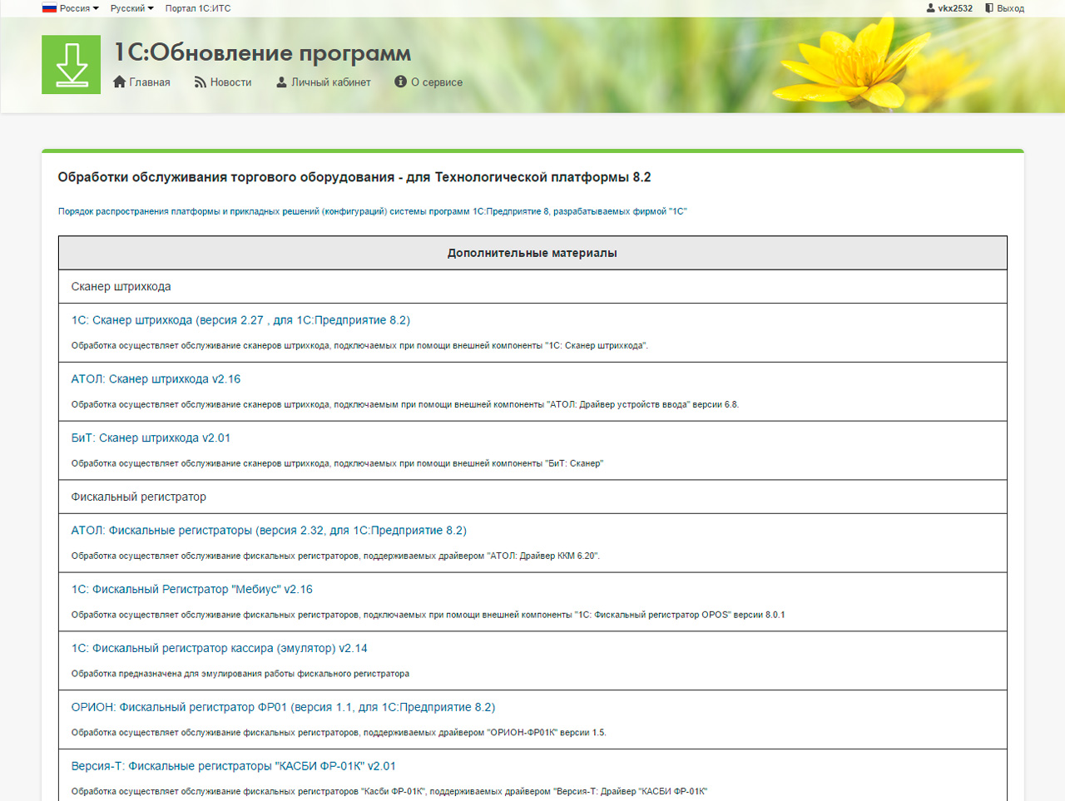Click the description mentioning АТОЛ: Драйвер ККМ 6.20
Screen dimensions: 1065x801
pos(335,556)
